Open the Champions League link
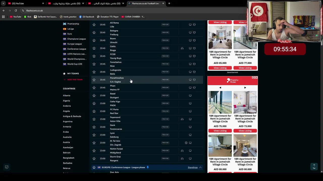Screen dimensions: 323x181 click(76, 39)
